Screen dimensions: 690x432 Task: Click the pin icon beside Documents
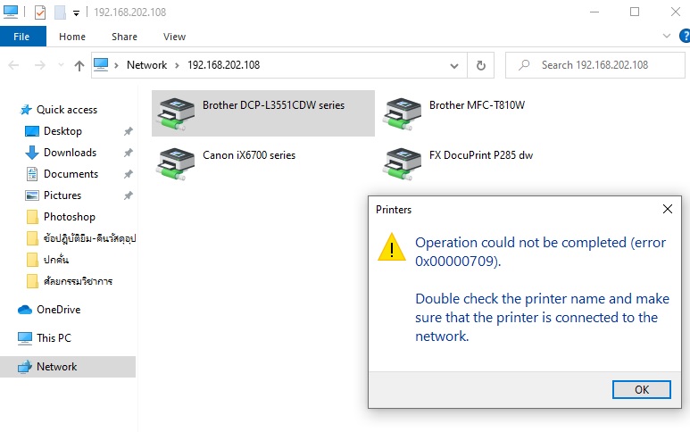click(128, 174)
